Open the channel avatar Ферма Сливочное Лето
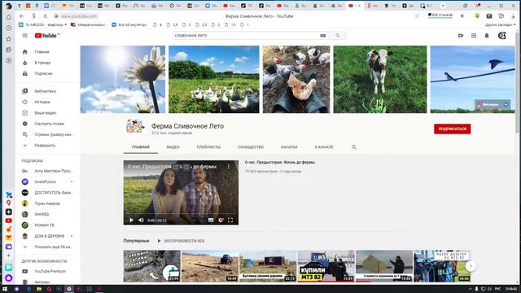Screen dimensions: 521x293 pyautogui.click(x=135, y=127)
